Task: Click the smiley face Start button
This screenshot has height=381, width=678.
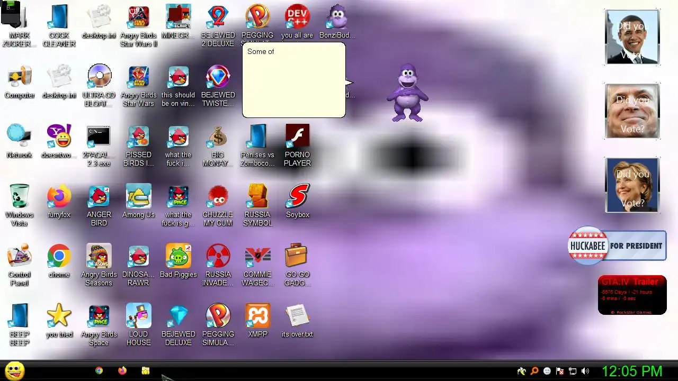Action: [x=14, y=371]
